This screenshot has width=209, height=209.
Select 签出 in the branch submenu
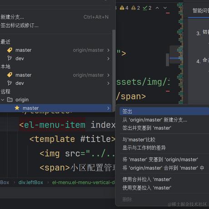(164, 111)
